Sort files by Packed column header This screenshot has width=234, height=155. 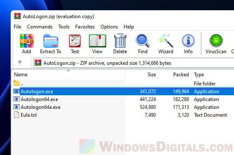[175, 75]
